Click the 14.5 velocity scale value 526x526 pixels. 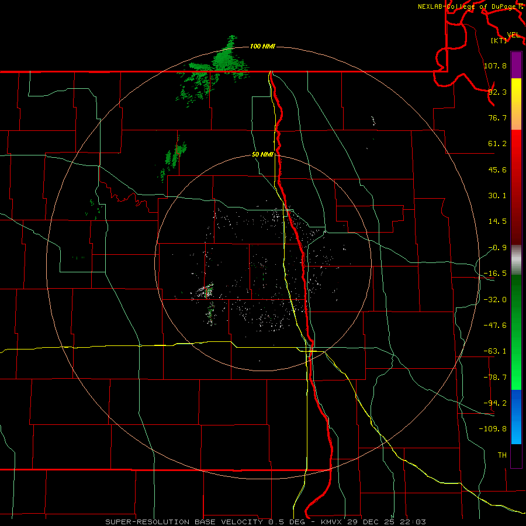[x=497, y=222]
